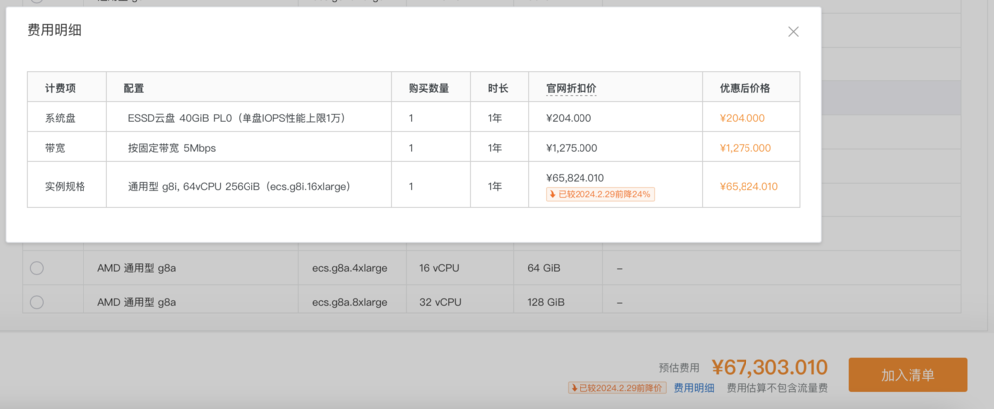
Task: Click the 费用估算不包含流量费 note
Action: [x=776, y=389]
